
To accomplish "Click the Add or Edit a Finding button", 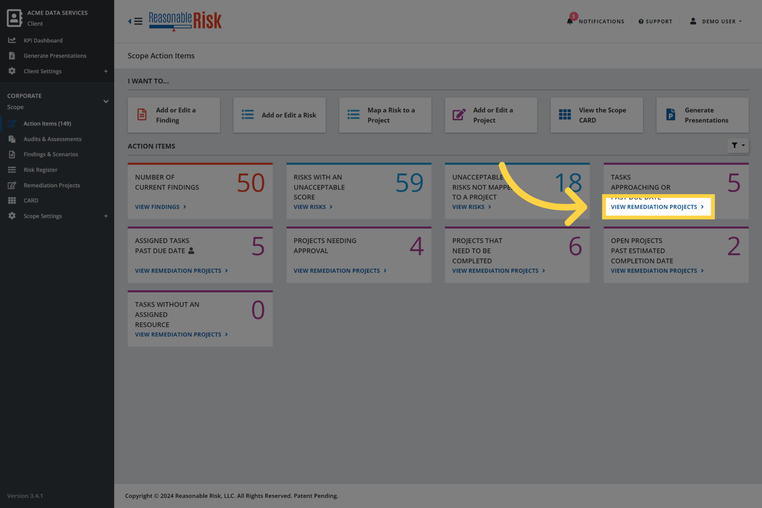I will pyautogui.click(x=174, y=115).
